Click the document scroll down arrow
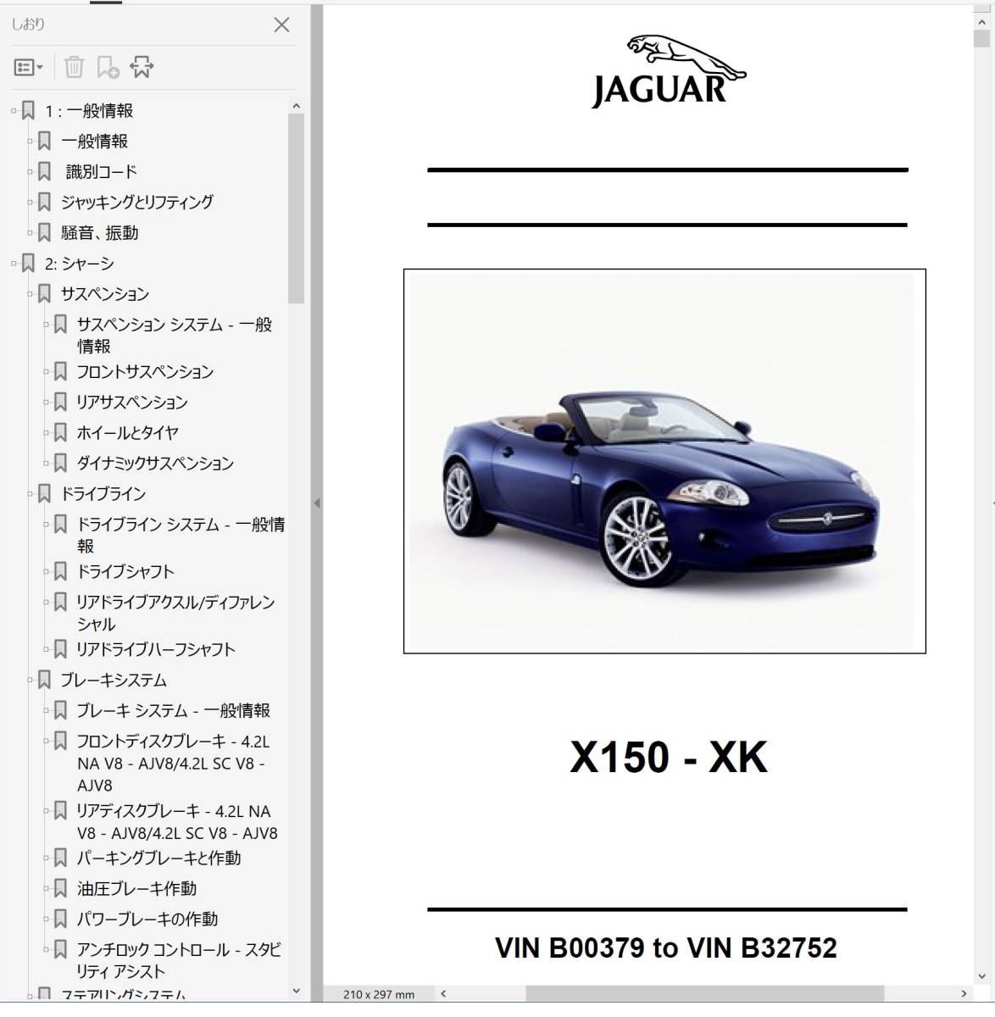995x1017 pixels. pos(981,977)
